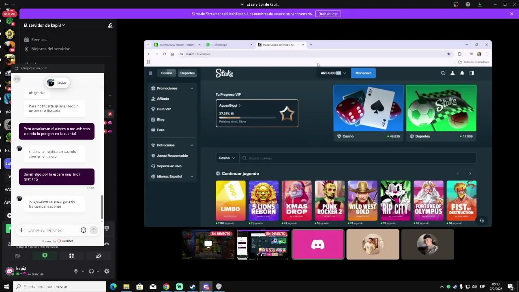Deafen Discord headphones
Viewport: 519px width, 292px height.
coord(91,271)
